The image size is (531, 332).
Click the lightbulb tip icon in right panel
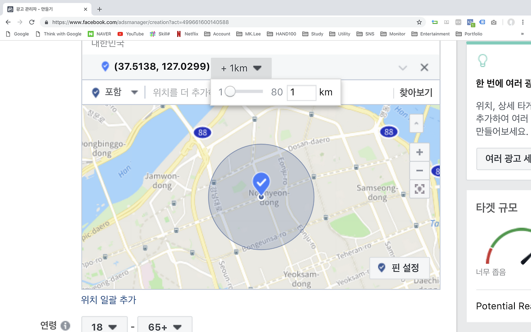pos(482,61)
